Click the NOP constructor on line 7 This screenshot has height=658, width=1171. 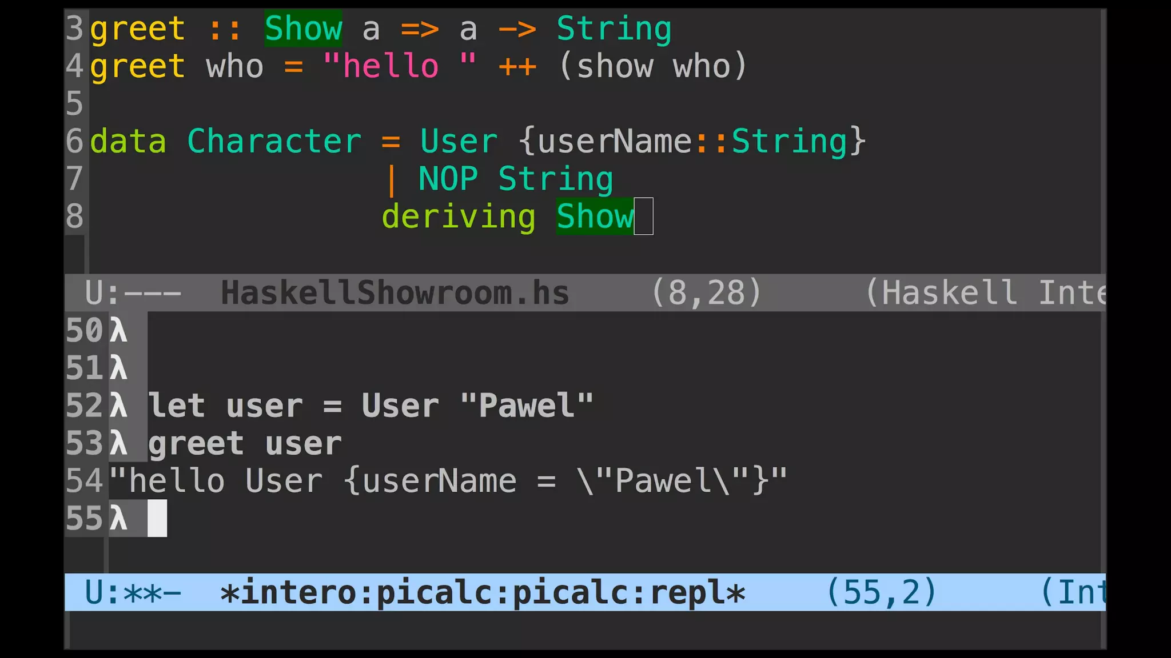coord(448,179)
